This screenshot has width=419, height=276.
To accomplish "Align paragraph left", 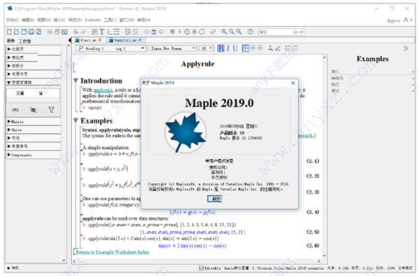I will 246,48.
